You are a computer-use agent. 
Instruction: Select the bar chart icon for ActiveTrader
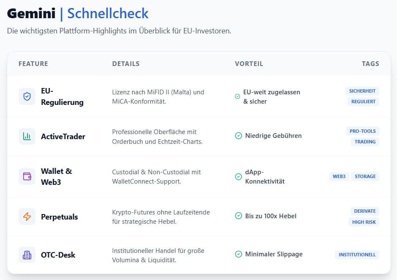pyautogui.click(x=27, y=136)
